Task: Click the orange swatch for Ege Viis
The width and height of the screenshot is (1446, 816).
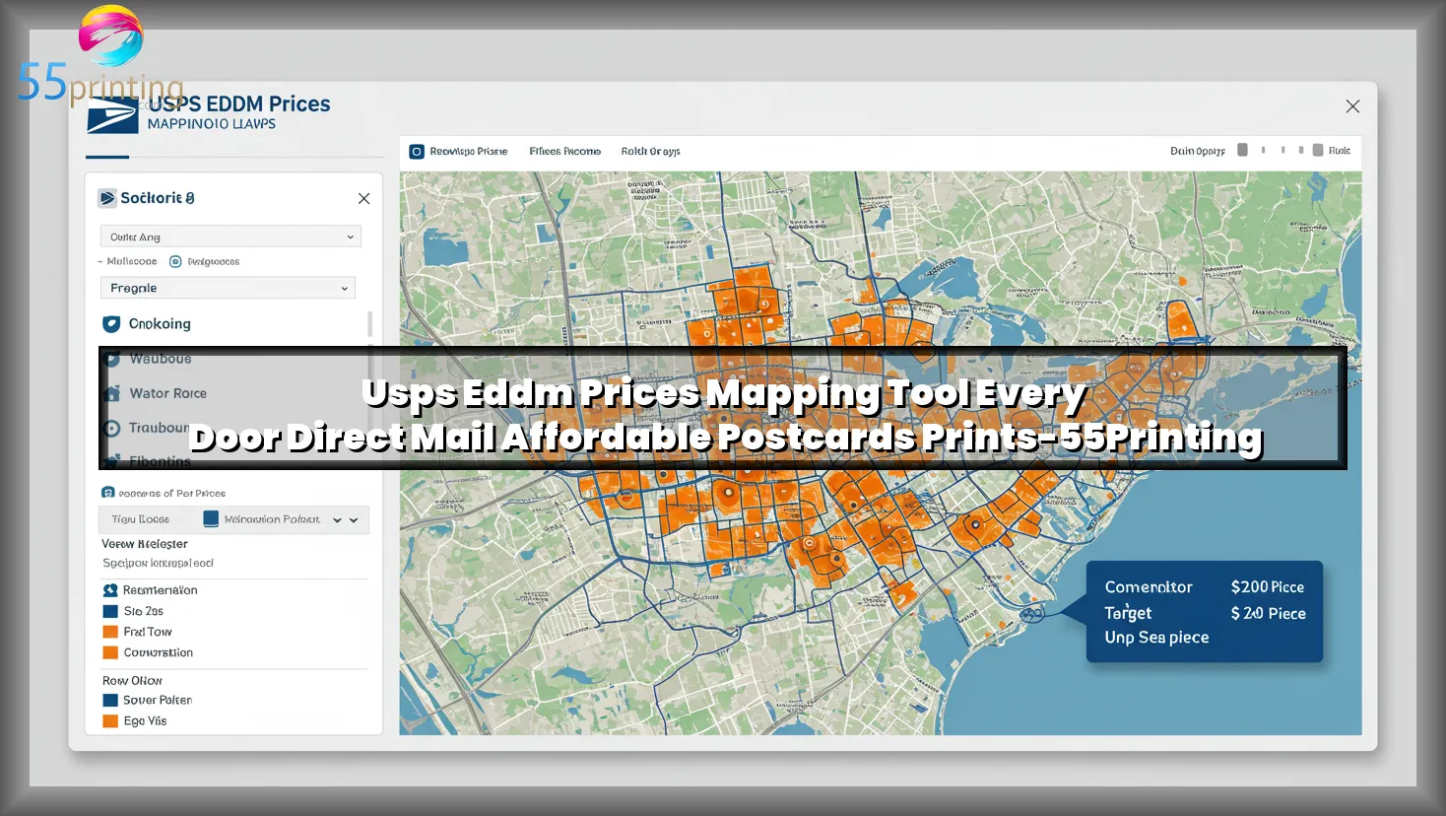Action: click(x=110, y=720)
